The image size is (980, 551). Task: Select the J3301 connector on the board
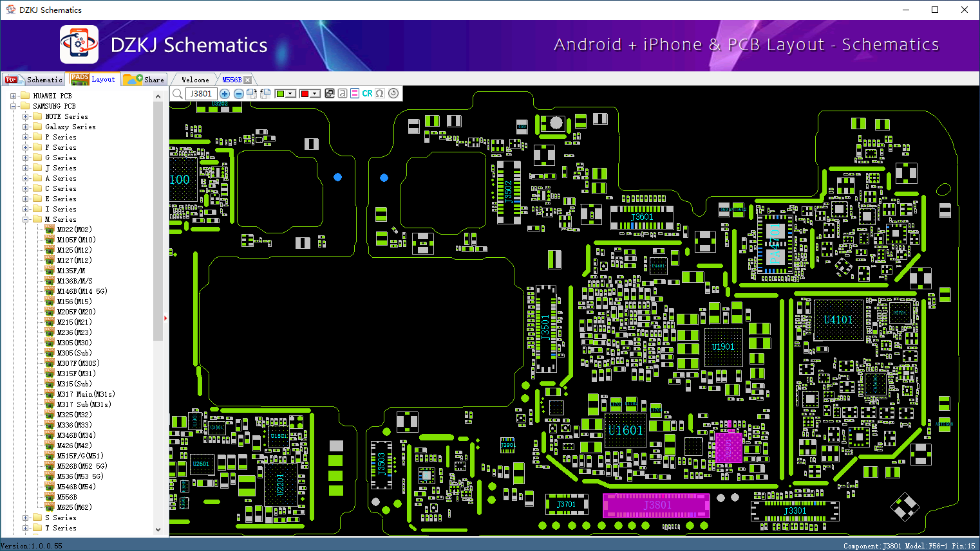[x=795, y=511]
